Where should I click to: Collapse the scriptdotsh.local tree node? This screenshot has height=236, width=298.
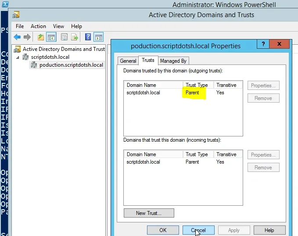(18, 57)
